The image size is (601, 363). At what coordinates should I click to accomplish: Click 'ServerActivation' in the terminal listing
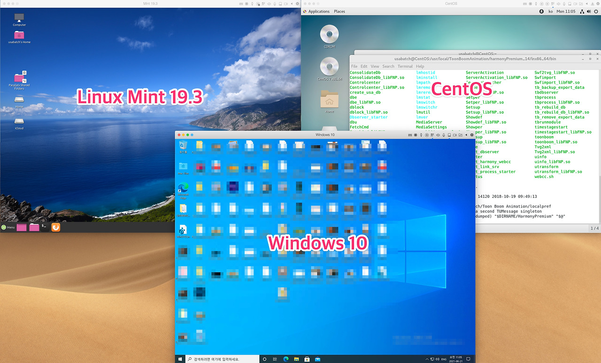485,73
